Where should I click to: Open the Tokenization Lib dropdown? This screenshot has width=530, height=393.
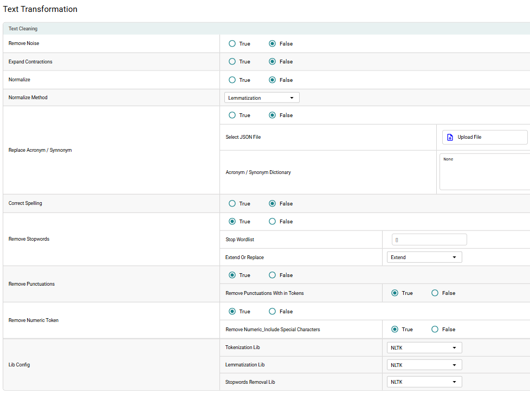424,348
